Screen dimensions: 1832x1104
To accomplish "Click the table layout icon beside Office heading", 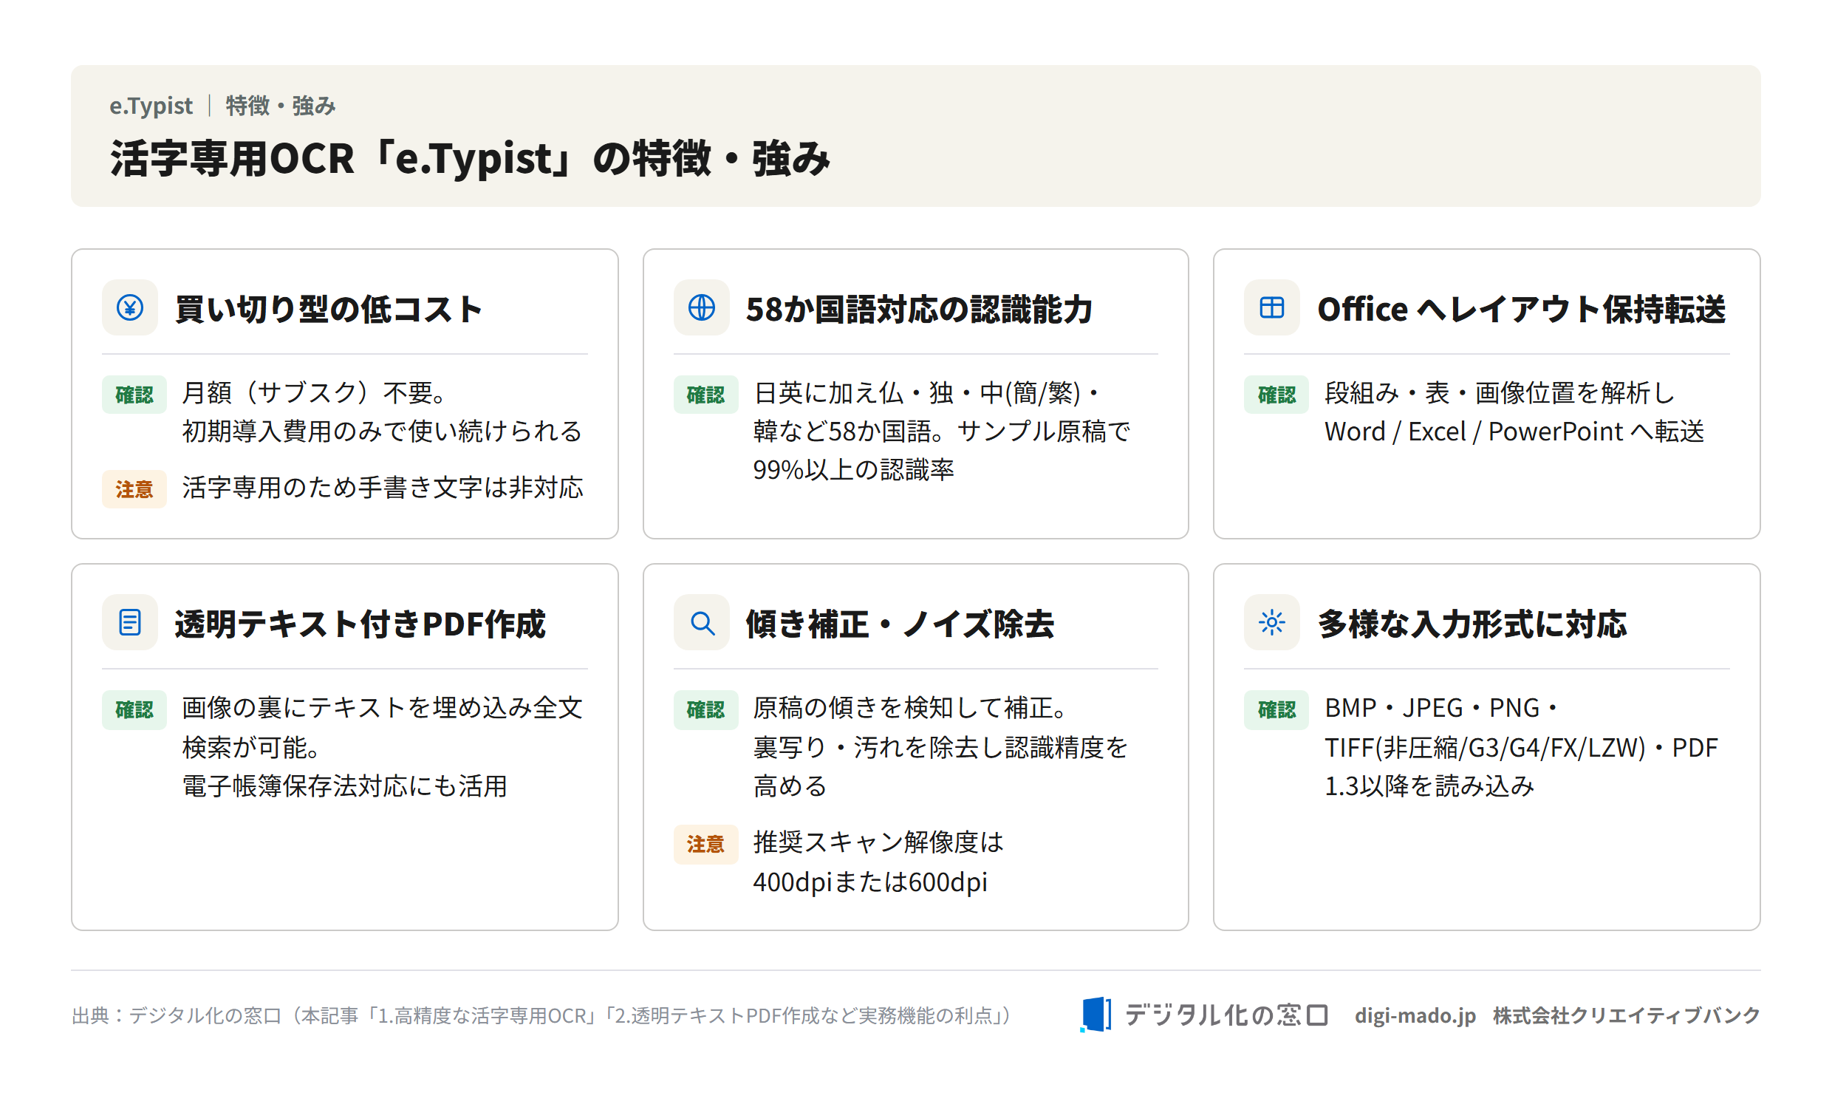I will (x=1271, y=307).
